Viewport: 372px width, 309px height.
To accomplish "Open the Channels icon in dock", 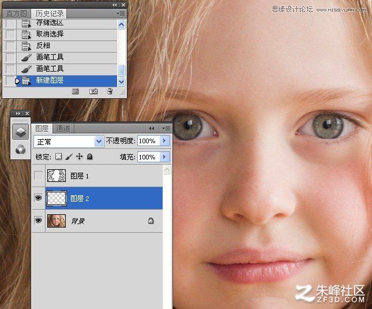I will tap(20, 150).
